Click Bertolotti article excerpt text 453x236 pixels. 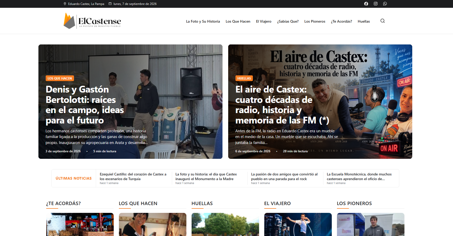[97, 137]
